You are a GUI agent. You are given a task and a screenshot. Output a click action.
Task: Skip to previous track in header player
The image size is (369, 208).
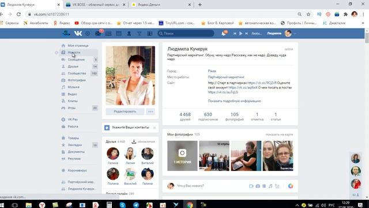coord(235,34)
